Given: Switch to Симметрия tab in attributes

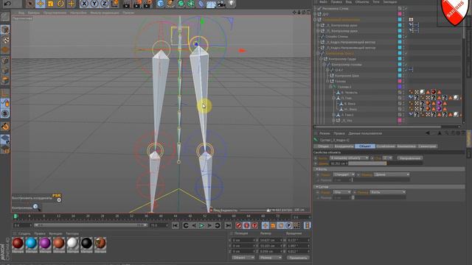Looking at the screenshot, I should pos(427,146).
